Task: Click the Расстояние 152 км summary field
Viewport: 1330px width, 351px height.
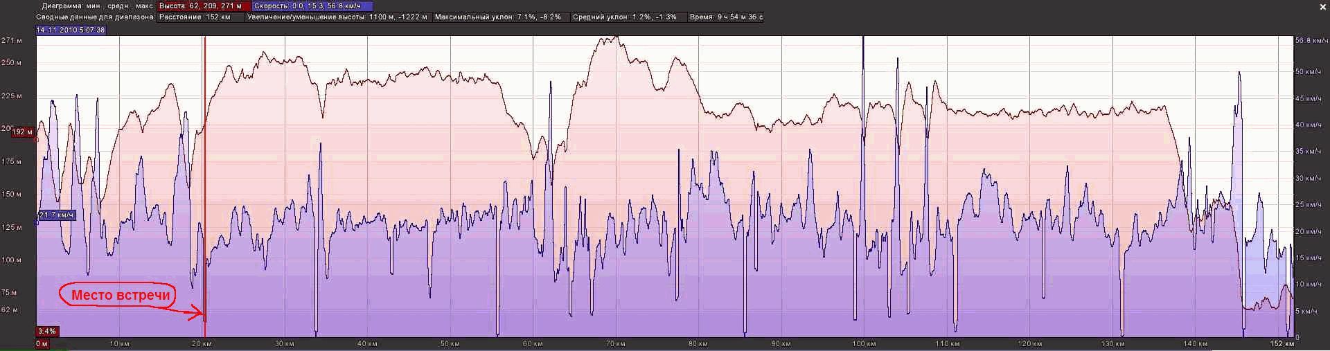Action: (x=200, y=17)
